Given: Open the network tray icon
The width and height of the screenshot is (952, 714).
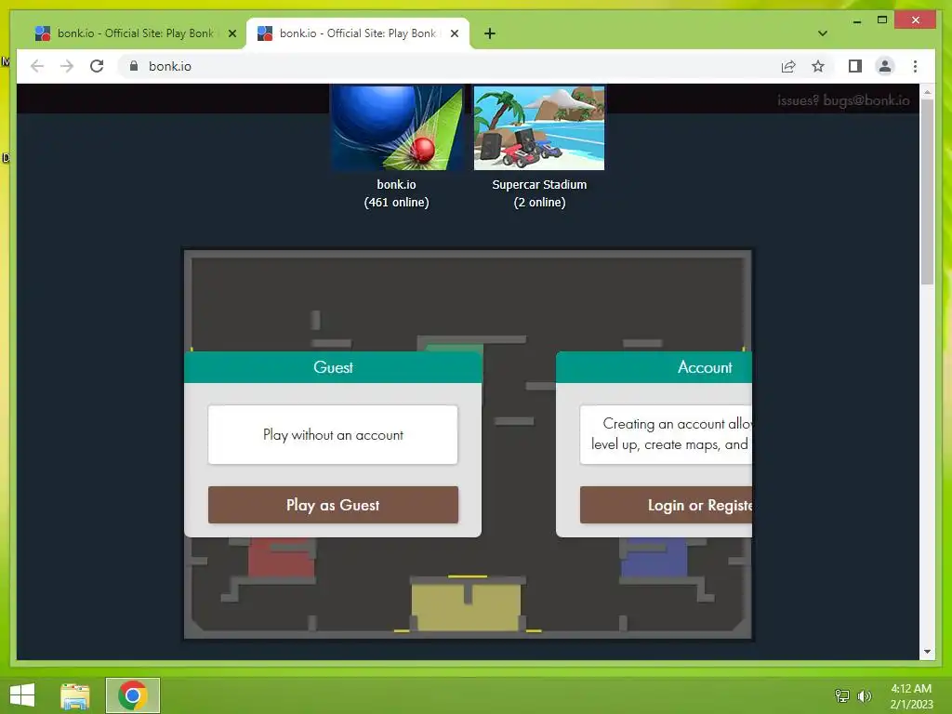Looking at the screenshot, I should (842, 695).
